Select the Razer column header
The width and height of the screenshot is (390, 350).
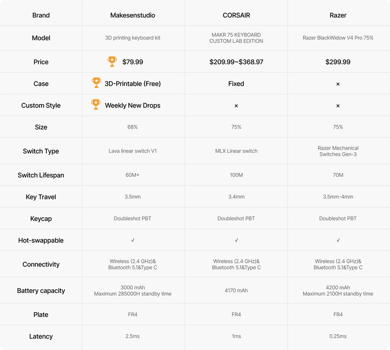pos(338,15)
